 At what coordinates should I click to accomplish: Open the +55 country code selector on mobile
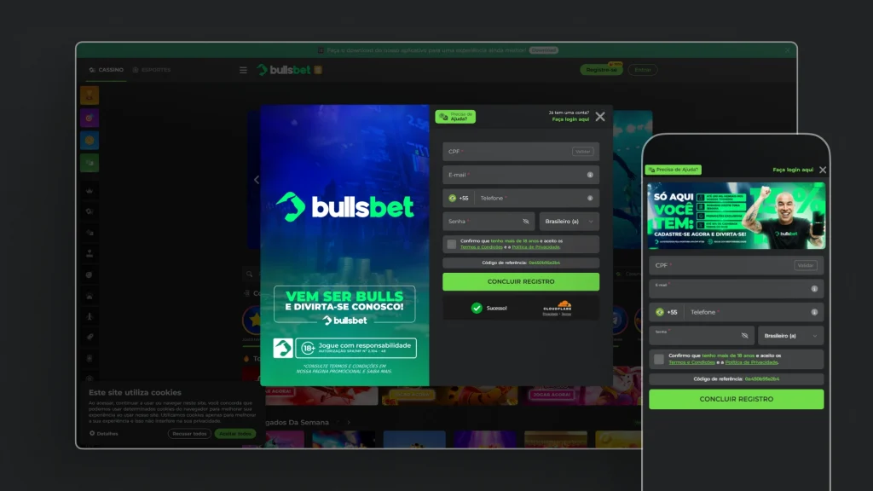pyautogui.click(x=666, y=312)
